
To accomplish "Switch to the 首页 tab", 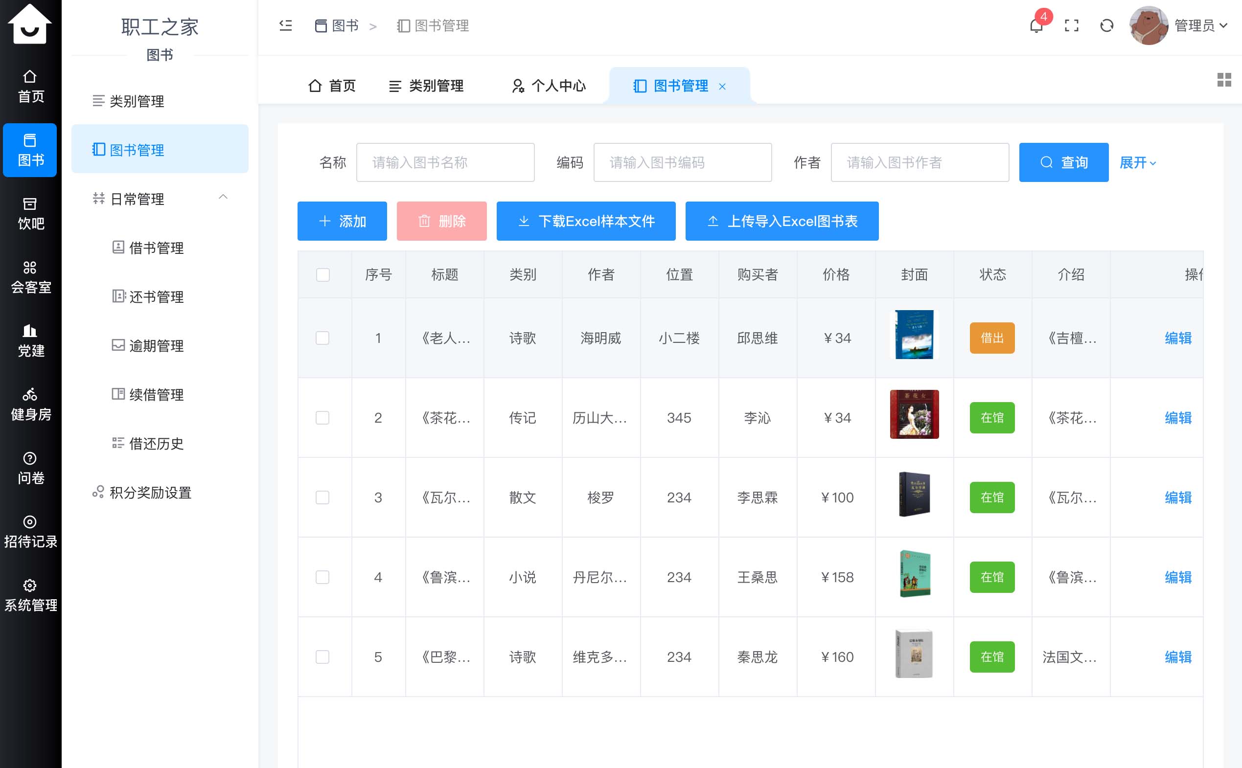I will (x=332, y=86).
